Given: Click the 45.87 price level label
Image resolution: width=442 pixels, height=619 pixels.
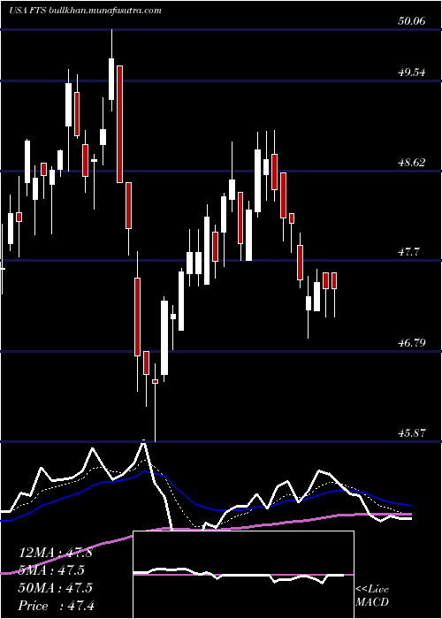Looking at the screenshot, I should (x=412, y=433).
